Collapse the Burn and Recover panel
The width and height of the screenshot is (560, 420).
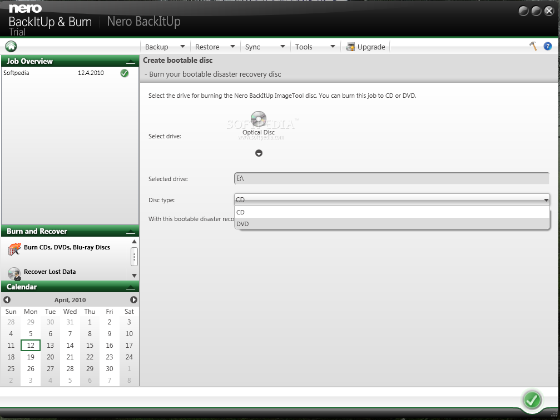pos(131,232)
